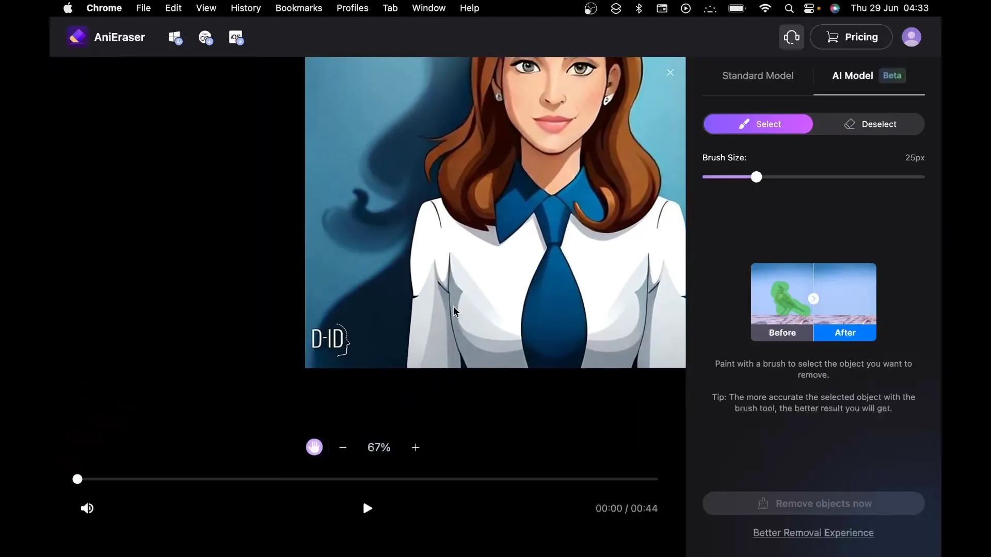Image resolution: width=991 pixels, height=557 pixels.
Task: Open the customer support headset icon
Action: (x=791, y=37)
